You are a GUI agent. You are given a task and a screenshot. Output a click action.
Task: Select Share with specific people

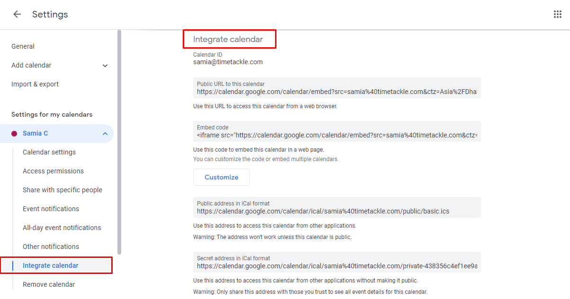point(62,190)
